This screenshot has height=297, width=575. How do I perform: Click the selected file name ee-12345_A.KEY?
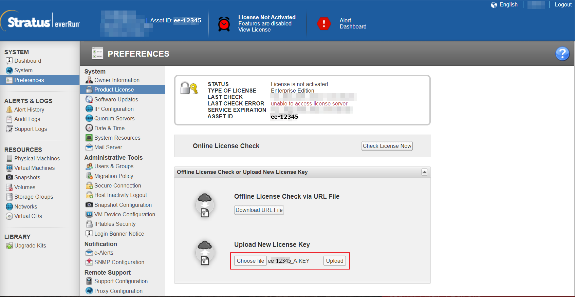tap(289, 261)
